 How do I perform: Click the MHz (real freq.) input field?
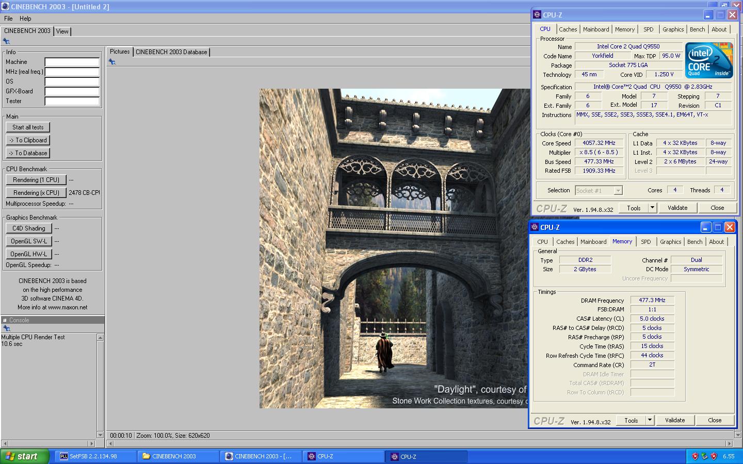pyautogui.click(x=72, y=72)
